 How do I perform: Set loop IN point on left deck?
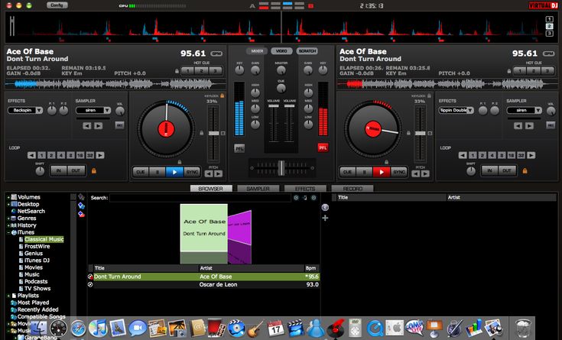tap(58, 170)
